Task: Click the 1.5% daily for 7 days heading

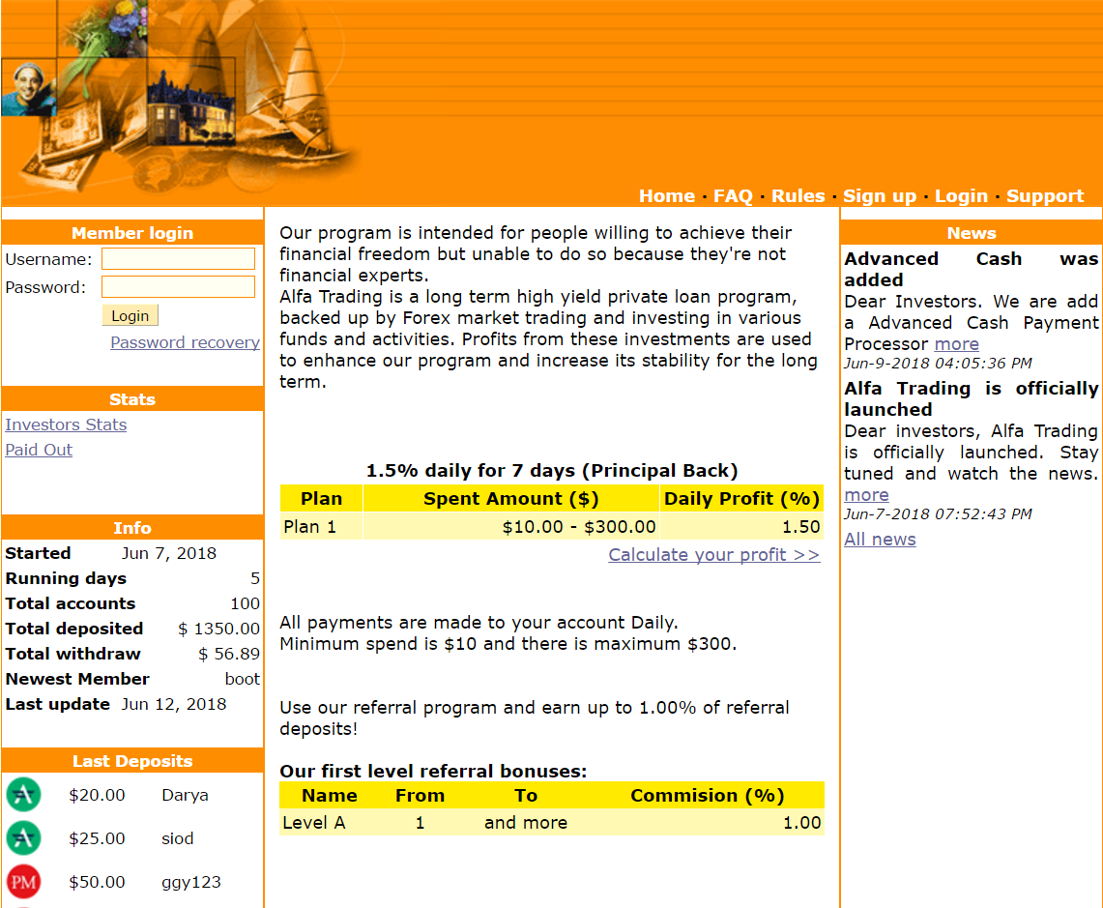Action: coord(551,470)
